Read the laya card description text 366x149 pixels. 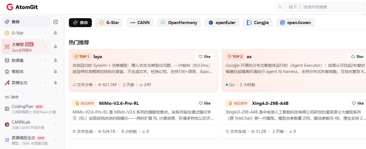click(143, 68)
